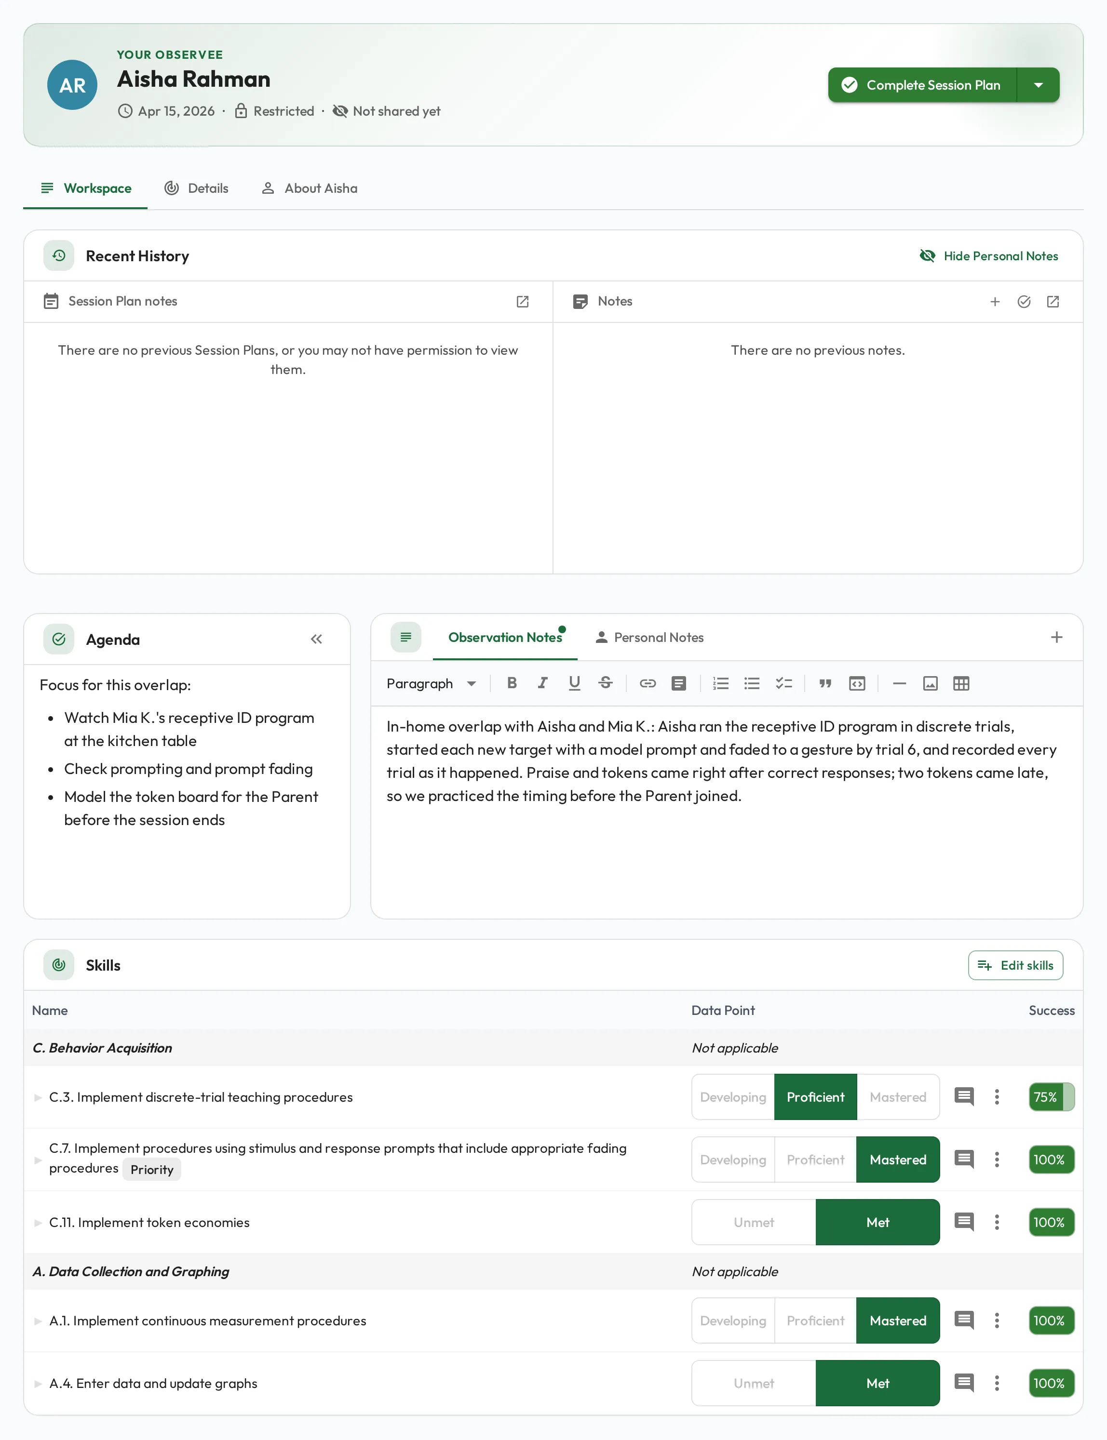
Task: Expand C.3 discrete-trial teaching row
Action: [x=38, y=1097]
